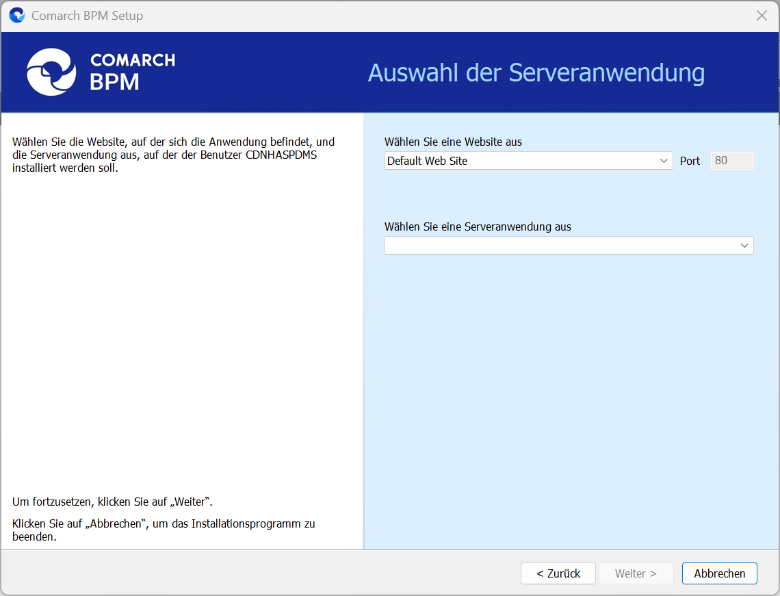Close the Comarch BPM Setup window

pyautogui.click(x=762, y=16)
